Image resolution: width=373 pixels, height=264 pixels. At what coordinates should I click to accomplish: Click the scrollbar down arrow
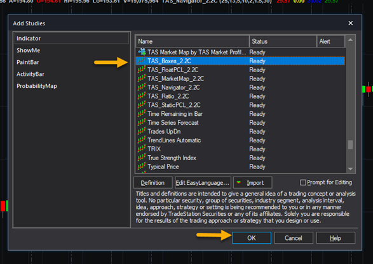point(350,169)
